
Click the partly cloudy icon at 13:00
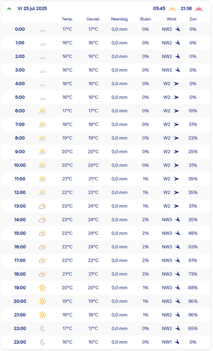(42, 206)
